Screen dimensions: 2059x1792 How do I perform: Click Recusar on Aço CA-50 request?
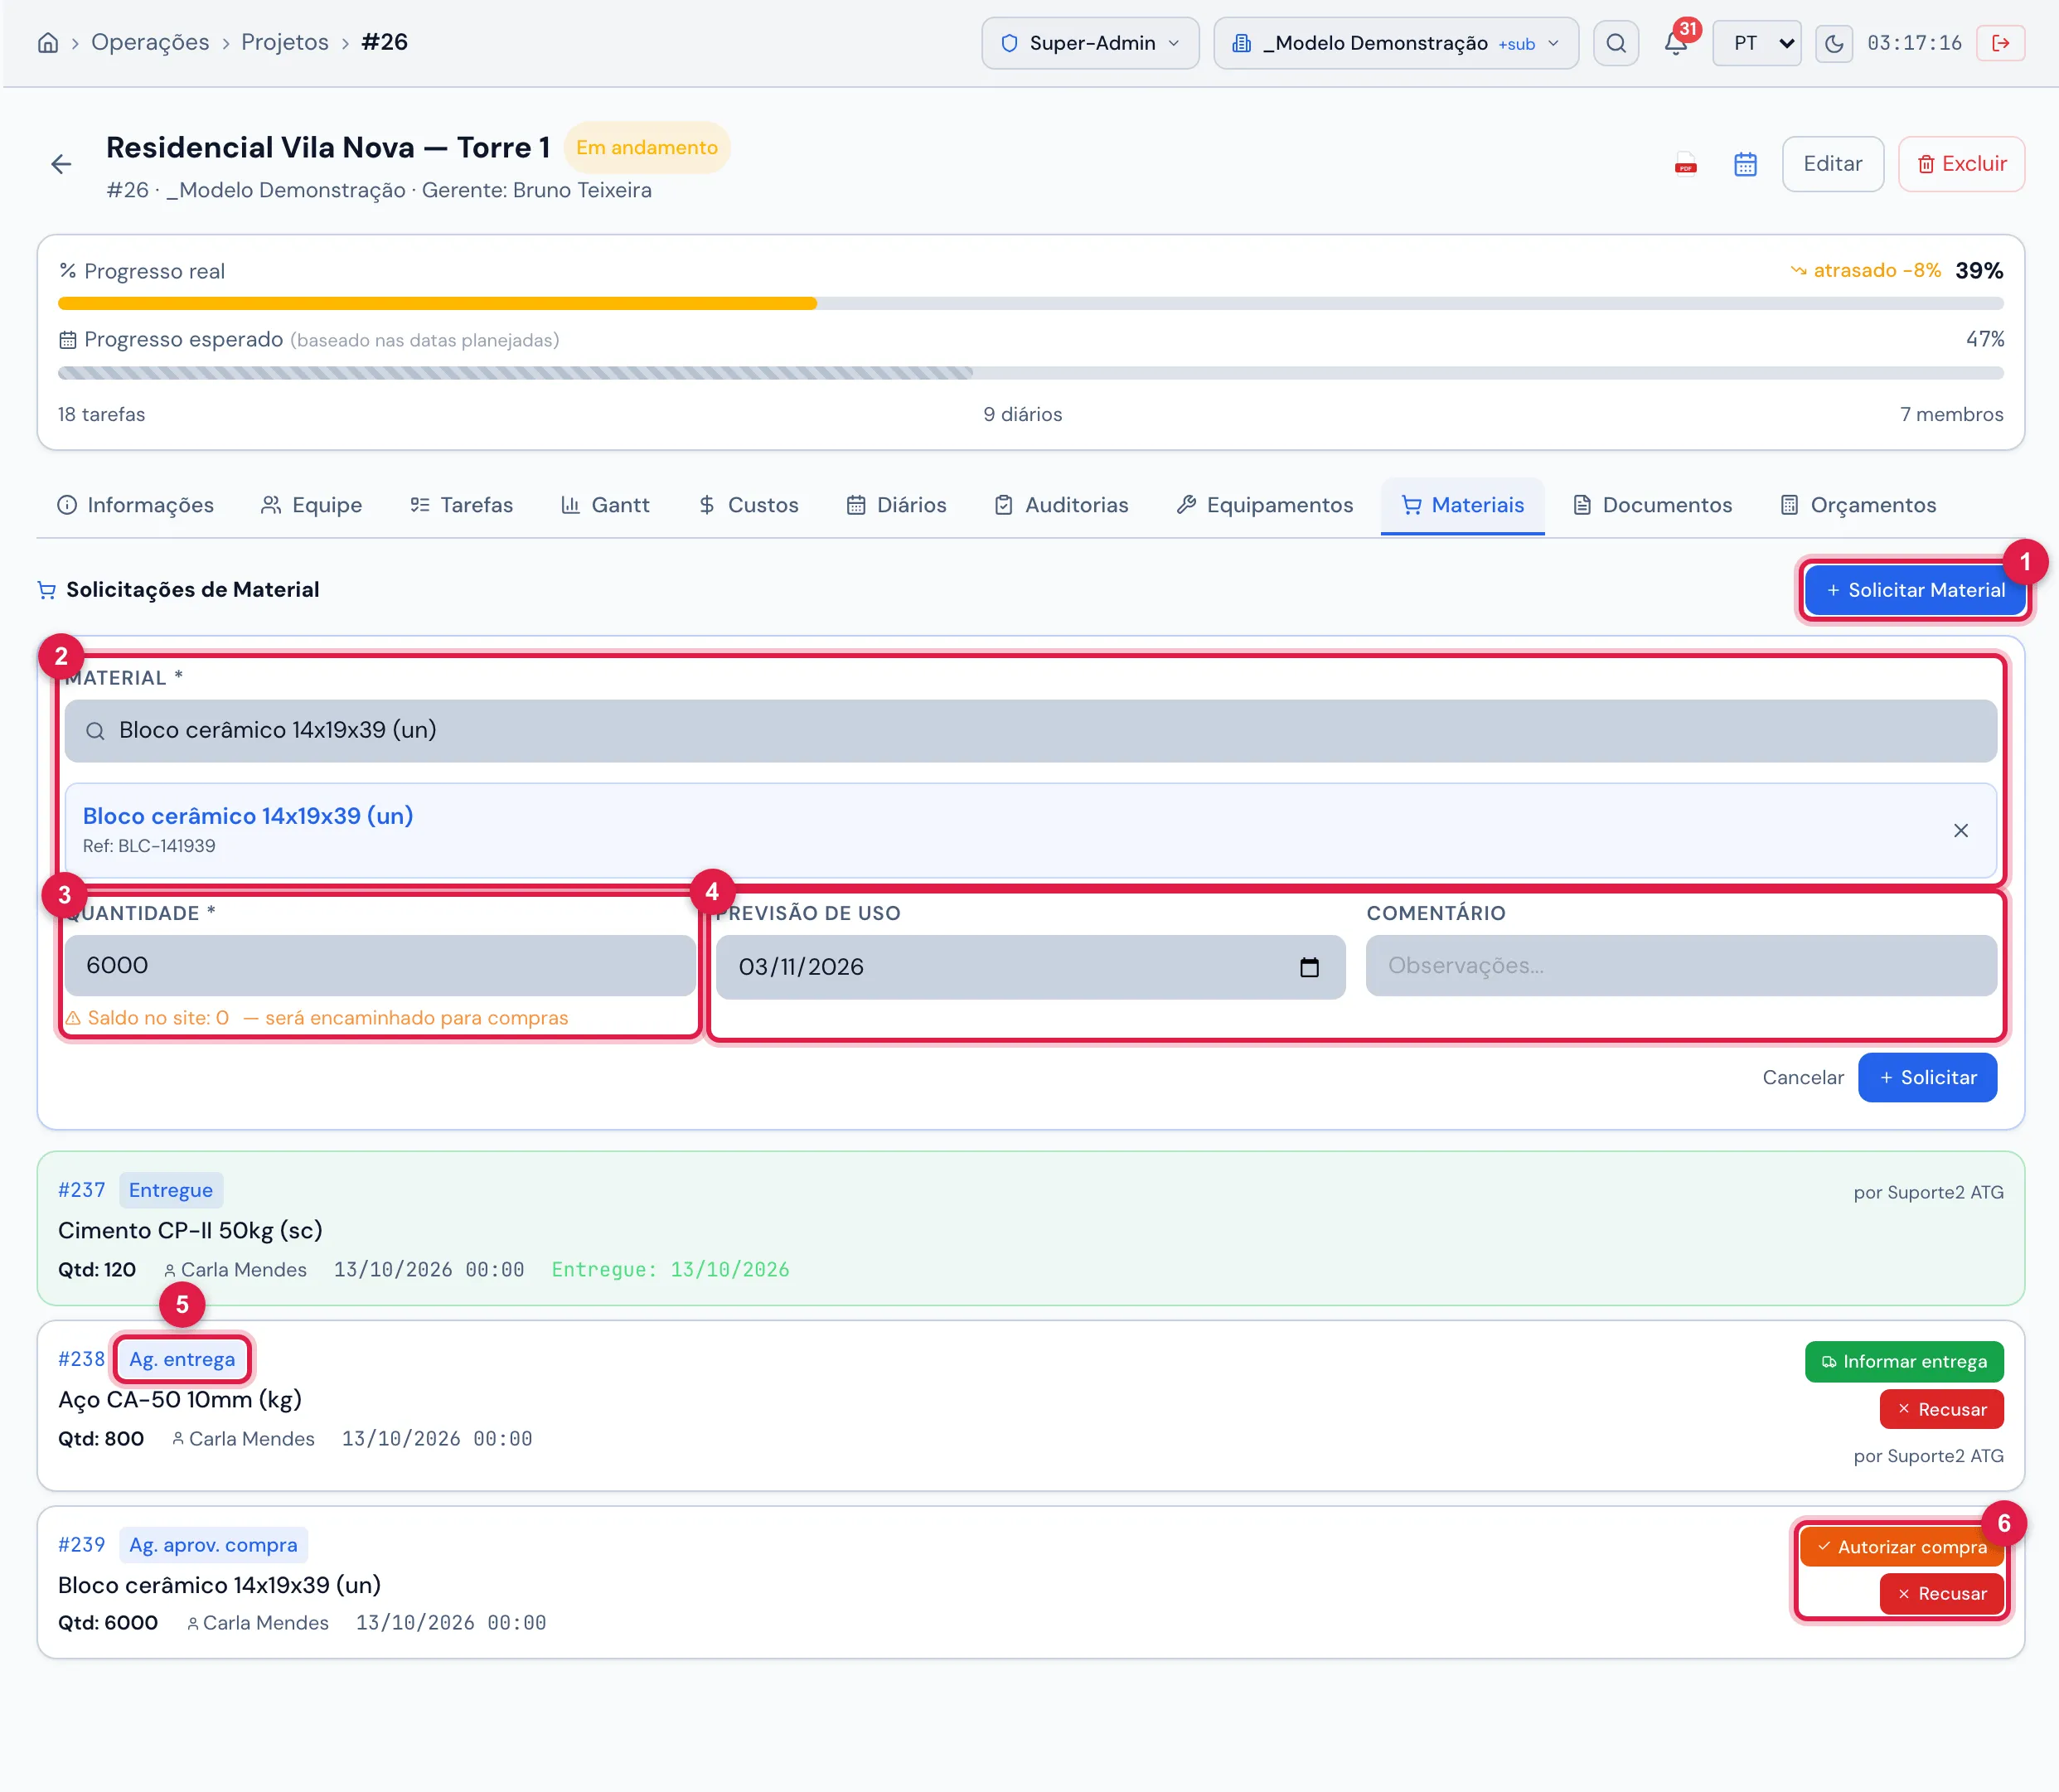point(1941,1409)
